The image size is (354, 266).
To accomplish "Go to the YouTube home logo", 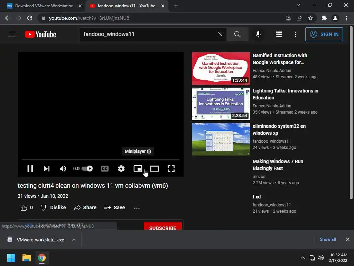I will pyautogui.click(x=40, y=34).
